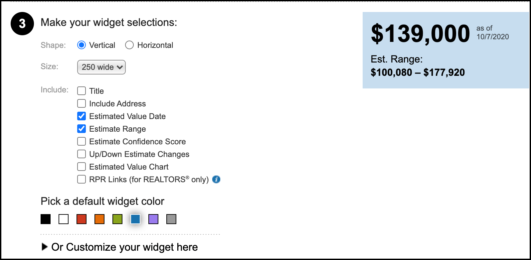531x260 pixels.
Task: Check the Include Address option
Action: coord(82,104)
